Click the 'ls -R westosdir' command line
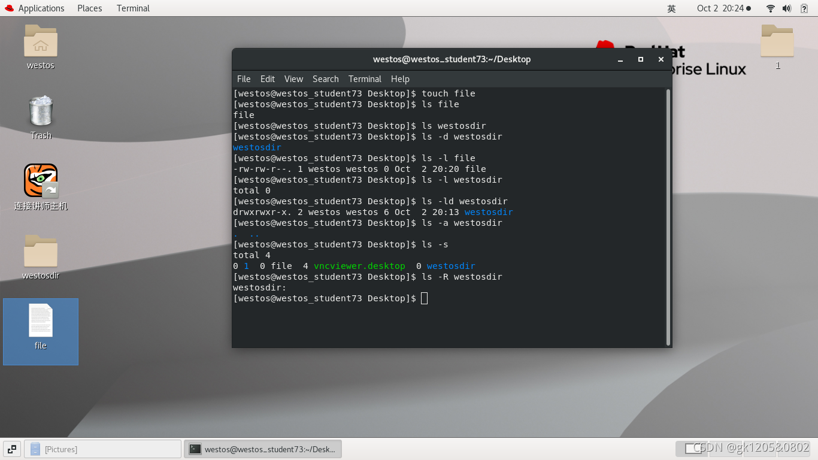This screenshot has width=818, height=460. [368, 277]
